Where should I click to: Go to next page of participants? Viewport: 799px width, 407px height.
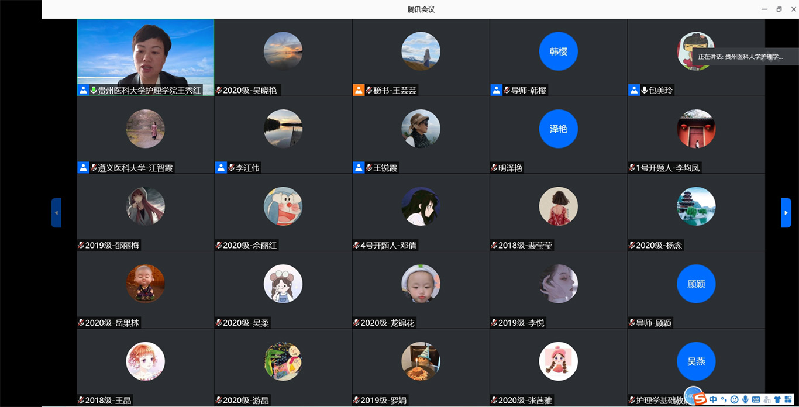tap(786, 213)
